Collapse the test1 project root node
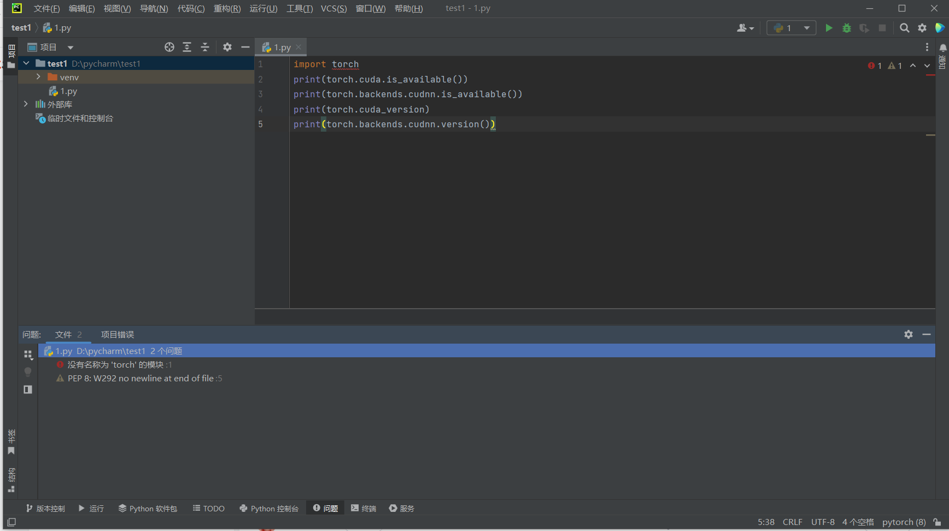The image size is (949, 531). click(26, 63)
